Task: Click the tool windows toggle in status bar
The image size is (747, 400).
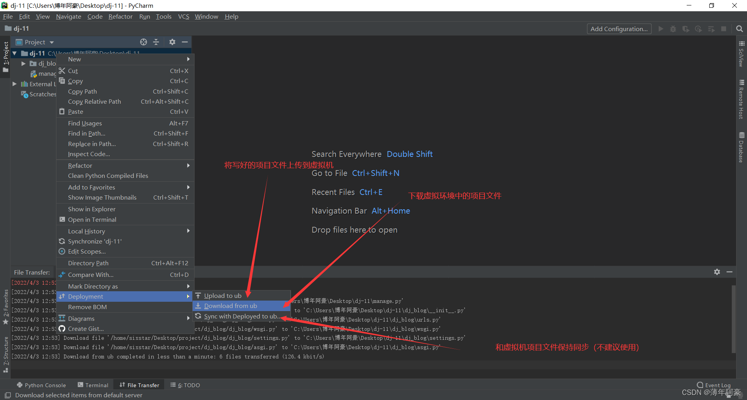Action: [x=7, y=395]
